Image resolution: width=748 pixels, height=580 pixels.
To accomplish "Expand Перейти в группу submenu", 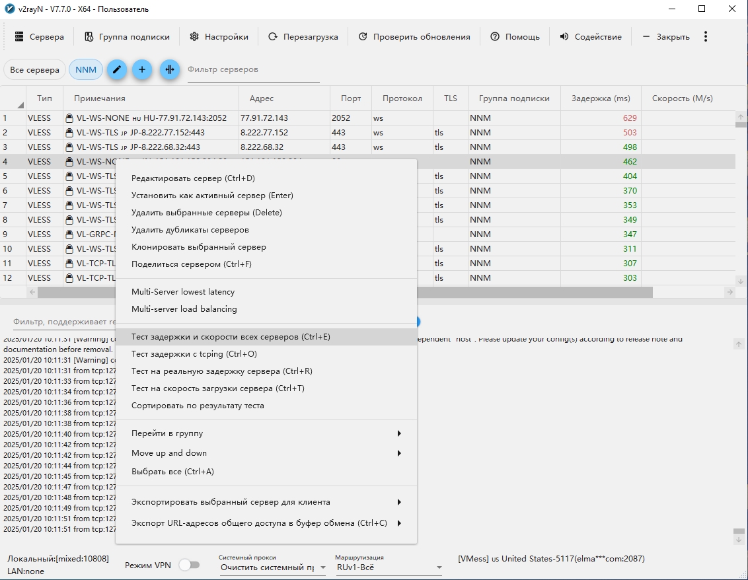I will (266, 433).
